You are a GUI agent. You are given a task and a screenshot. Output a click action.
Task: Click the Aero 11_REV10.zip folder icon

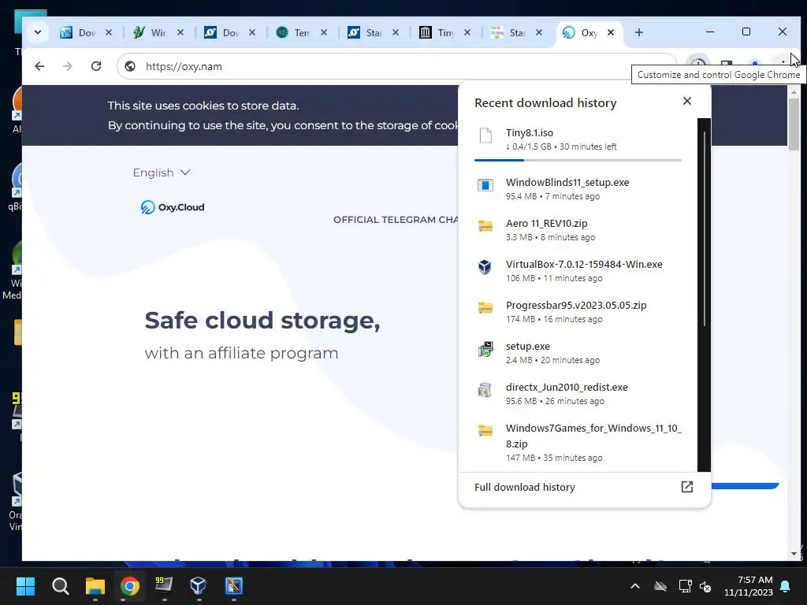(485, 226)
